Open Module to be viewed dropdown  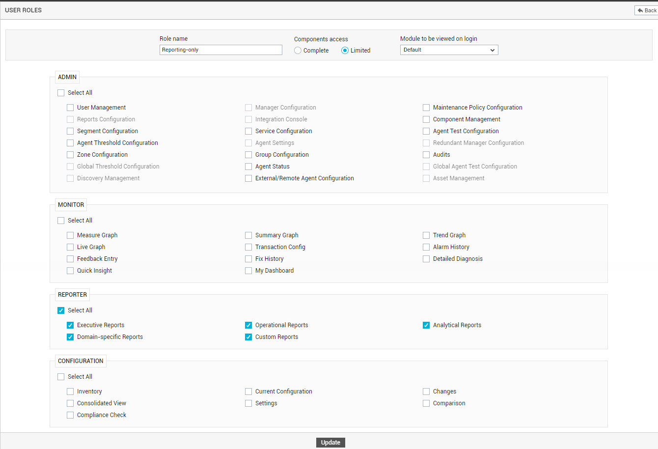pyautogui.click(x=449, y=50)
